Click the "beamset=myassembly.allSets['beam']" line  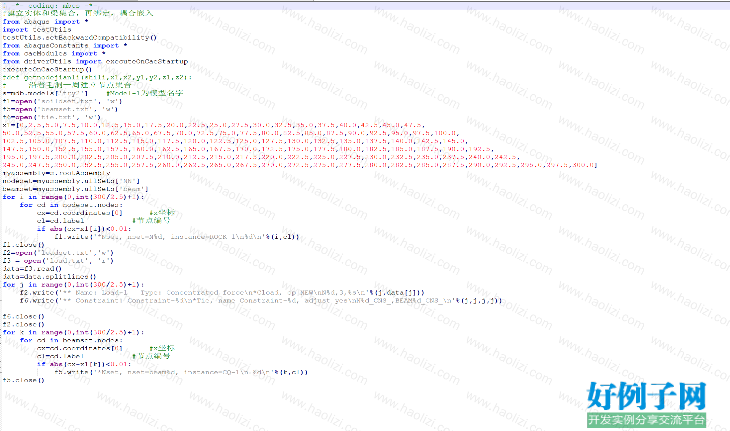pos(75,189)
